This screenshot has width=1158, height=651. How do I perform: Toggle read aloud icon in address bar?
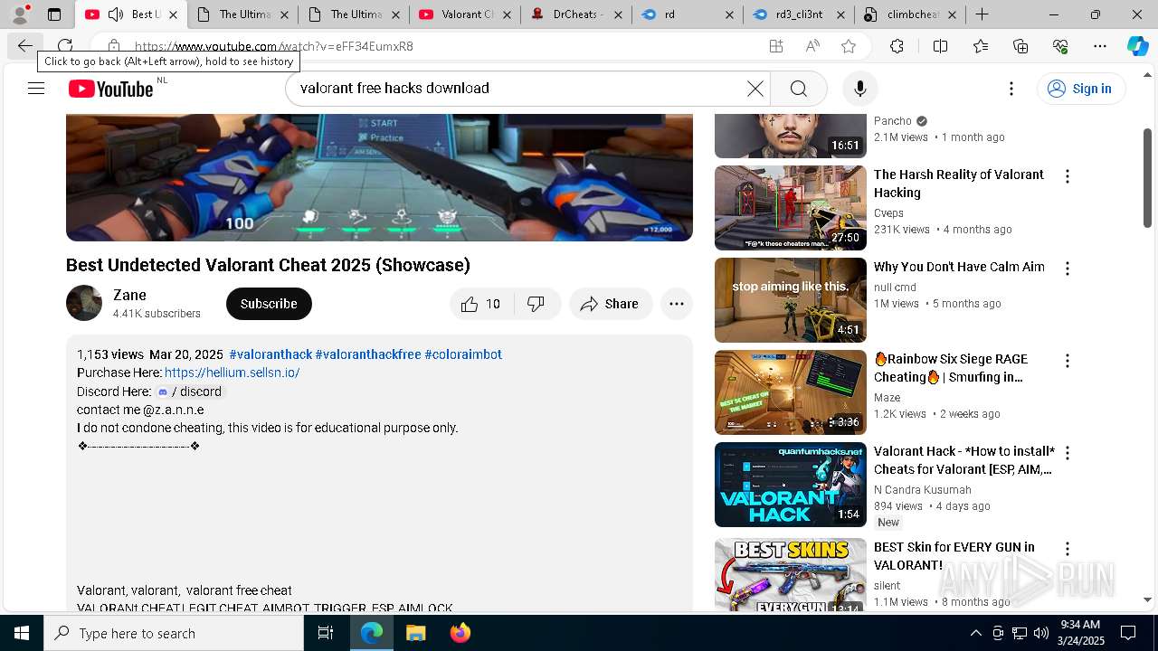(812, 46)
